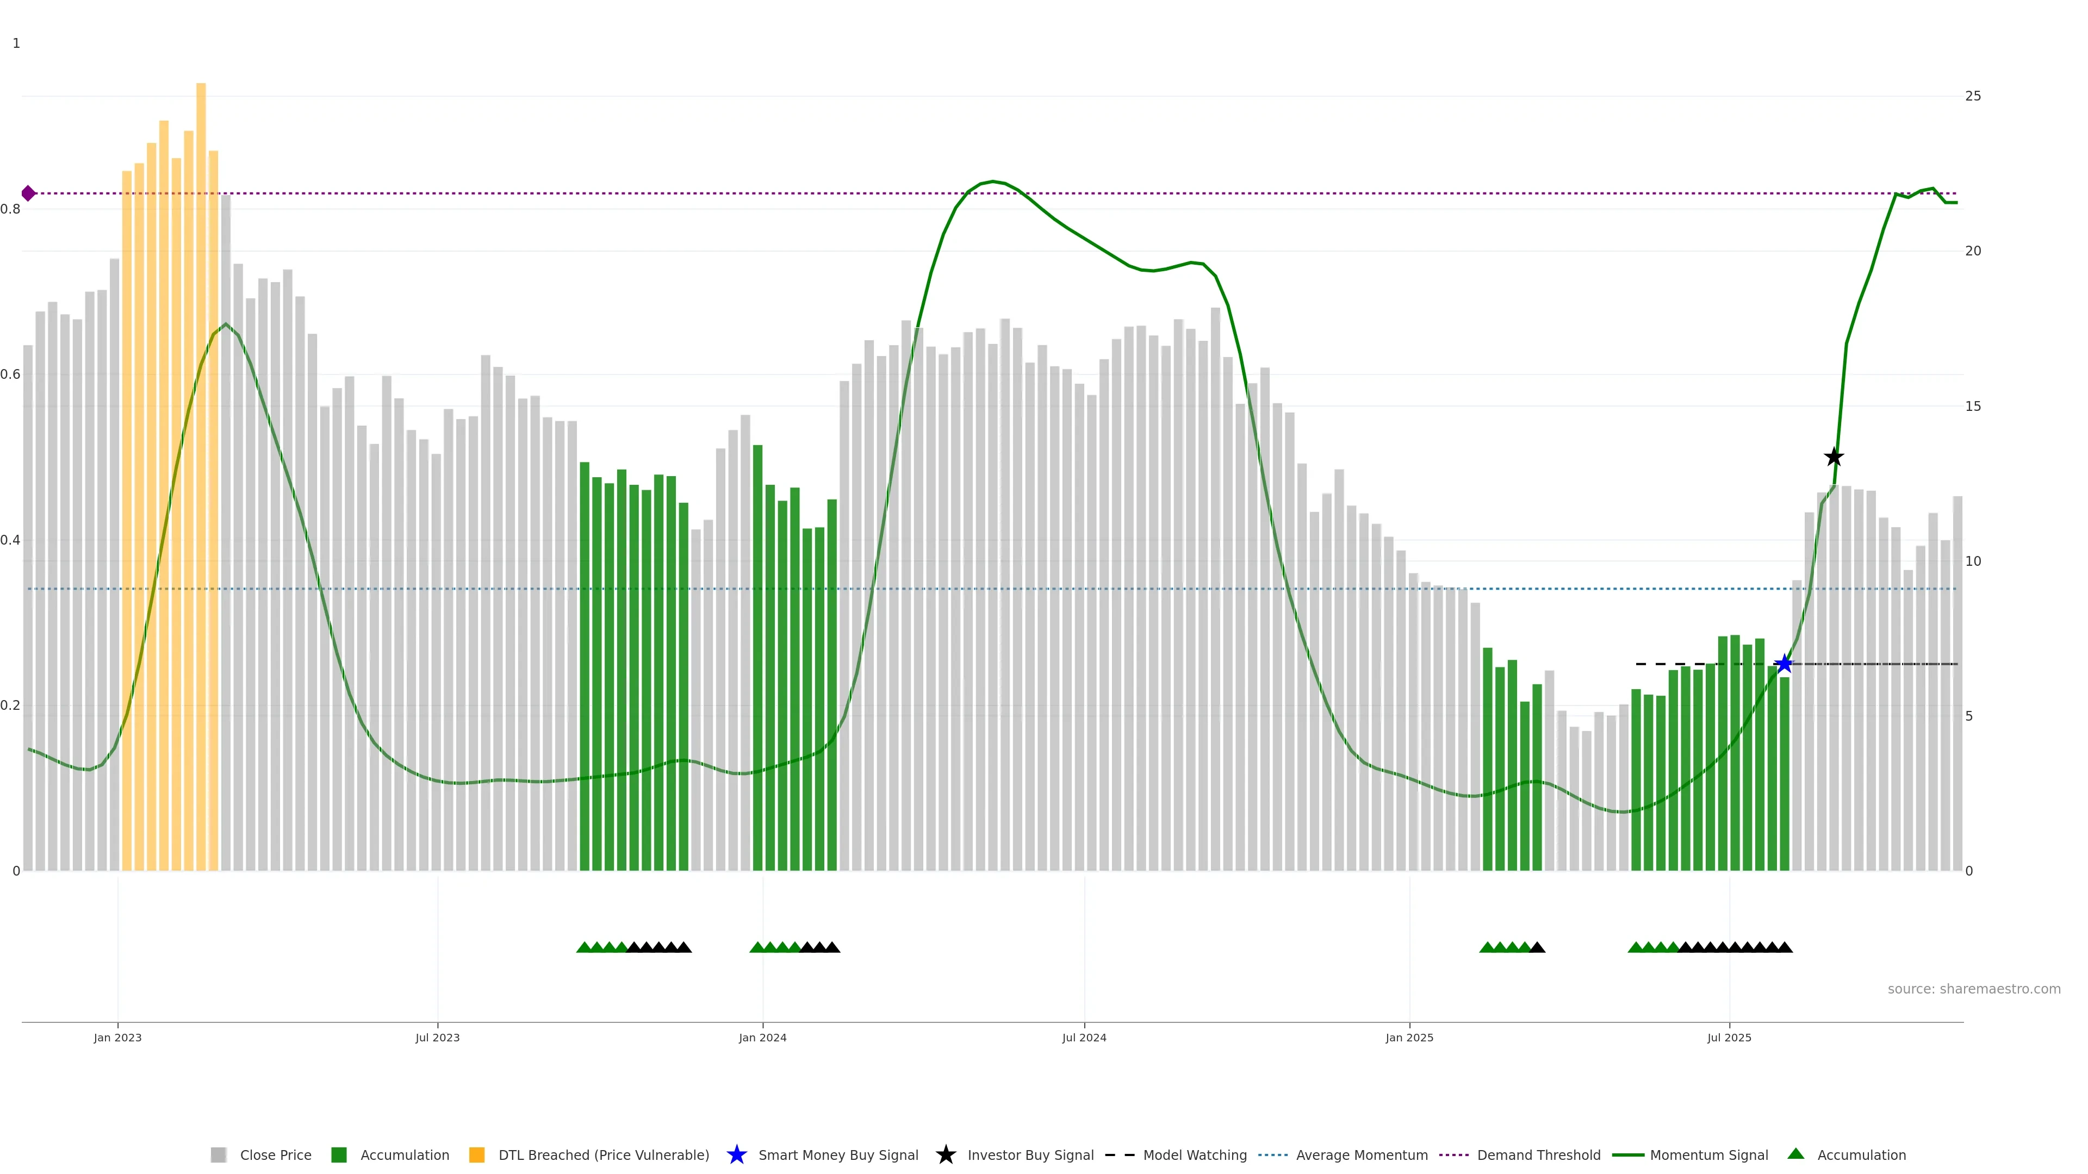2088x1174 pixels.
Task: Click the Jan 2025 axis label
Action: pos(1409,1037)
